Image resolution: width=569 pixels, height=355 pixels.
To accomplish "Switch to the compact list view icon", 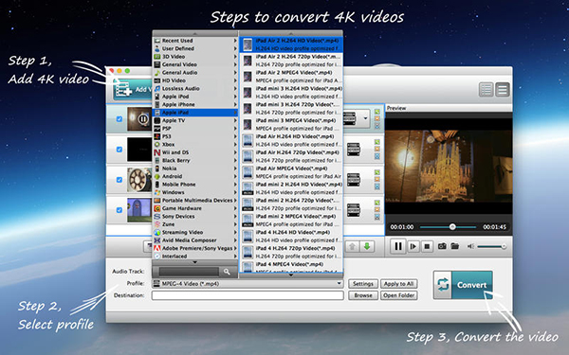I will 486,90.
